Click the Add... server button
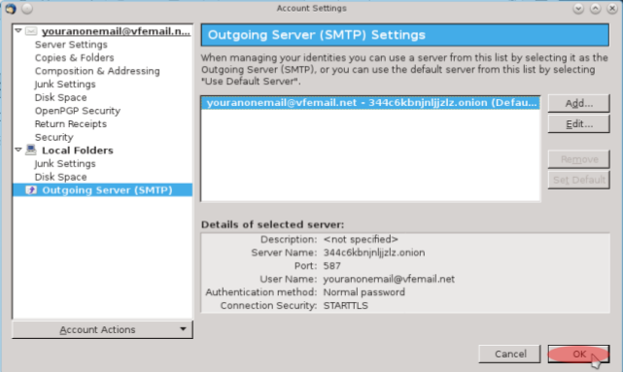Screen dimensions: 623x372 click(x=578, y=103)
